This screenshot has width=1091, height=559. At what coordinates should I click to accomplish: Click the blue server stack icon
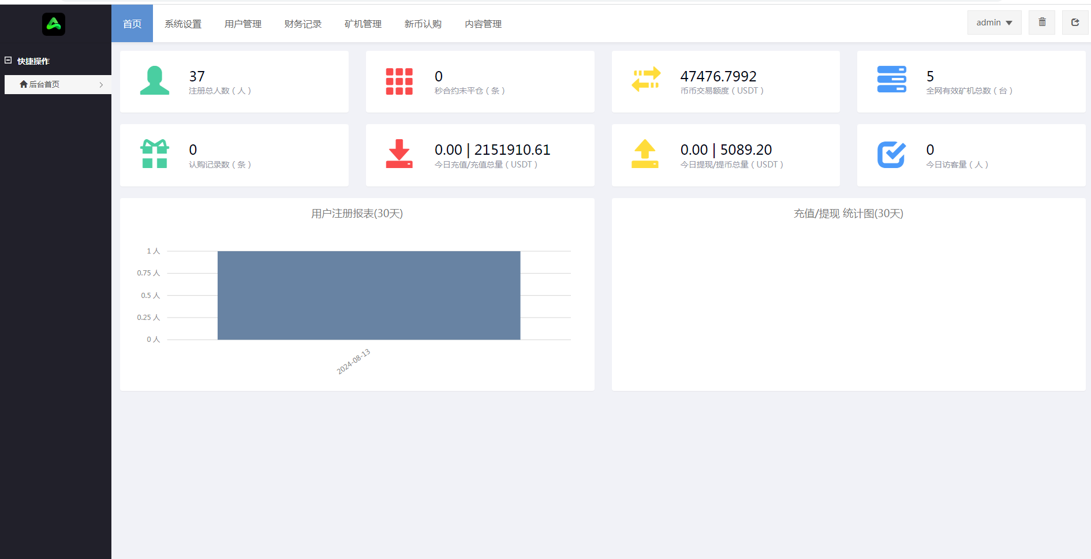click(x=891, y=80)
